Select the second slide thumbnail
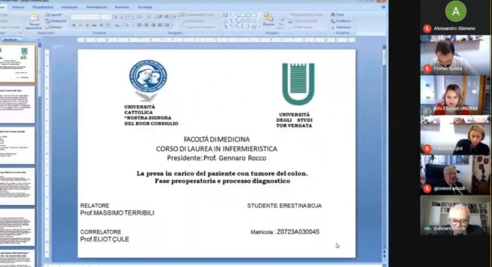 tap(17, 105)
